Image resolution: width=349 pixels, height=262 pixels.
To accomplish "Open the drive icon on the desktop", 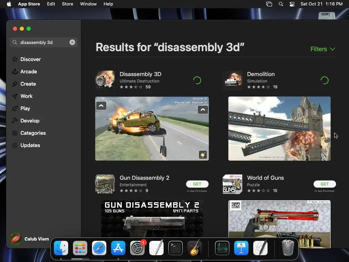I will point(327,16).
